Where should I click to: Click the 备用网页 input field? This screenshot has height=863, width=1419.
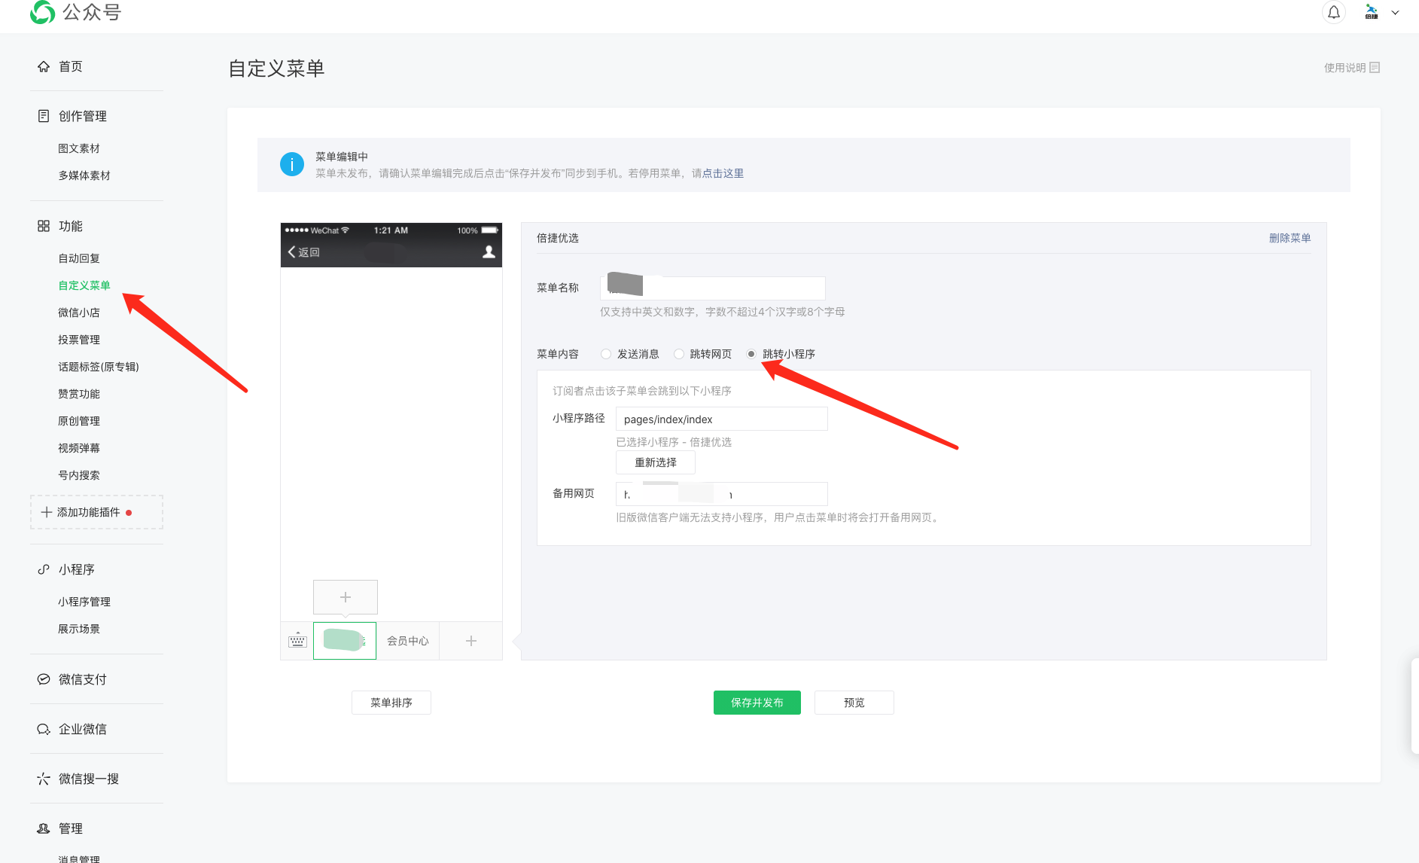[x=722, y=494]
